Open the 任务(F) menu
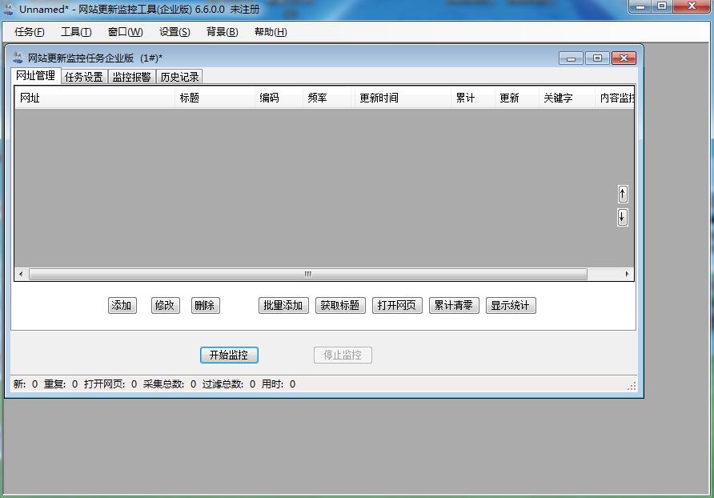Screen dimensions: 714x498 coord(29,32)
